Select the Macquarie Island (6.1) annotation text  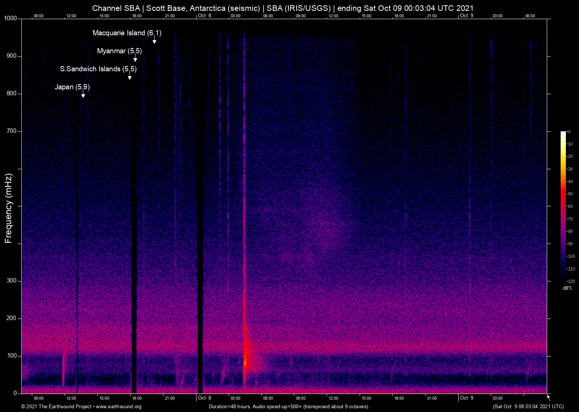[127, 33]
